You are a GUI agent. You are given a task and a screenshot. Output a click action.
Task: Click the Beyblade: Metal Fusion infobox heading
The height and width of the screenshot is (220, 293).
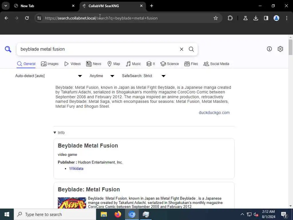pos(89,190)
